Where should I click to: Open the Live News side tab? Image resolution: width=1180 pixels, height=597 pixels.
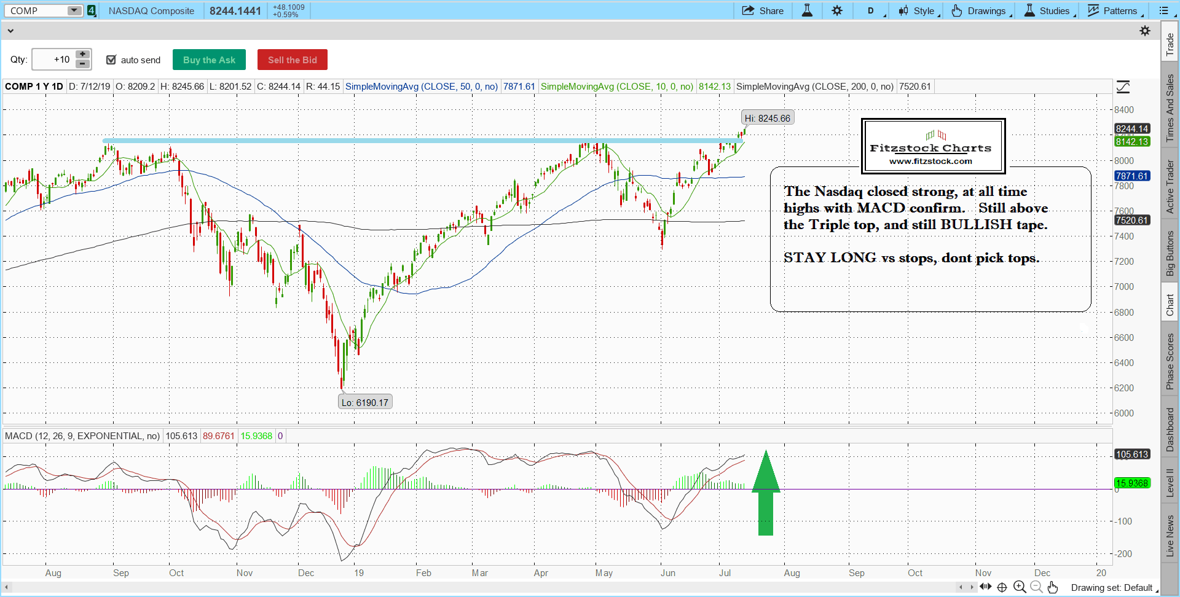click(x=1170, y=536)
